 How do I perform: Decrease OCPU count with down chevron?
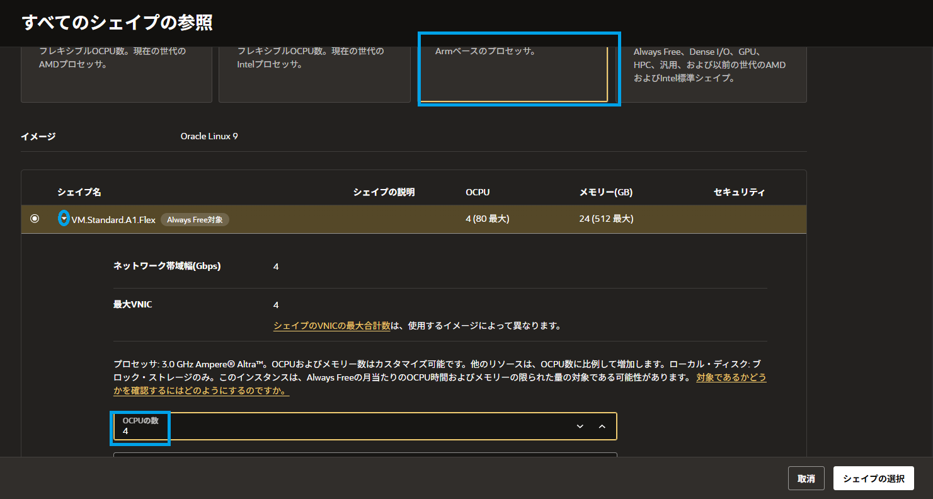(x=580, y=427)
